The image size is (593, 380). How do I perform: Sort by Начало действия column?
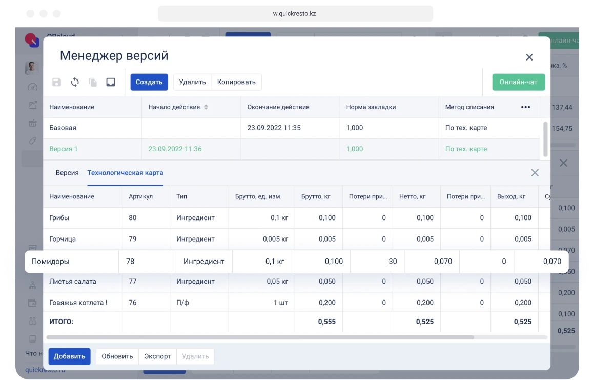(206, 107)
